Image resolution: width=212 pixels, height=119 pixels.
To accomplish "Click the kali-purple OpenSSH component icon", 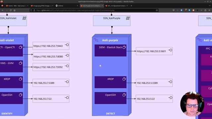I will tap(124, 95).
